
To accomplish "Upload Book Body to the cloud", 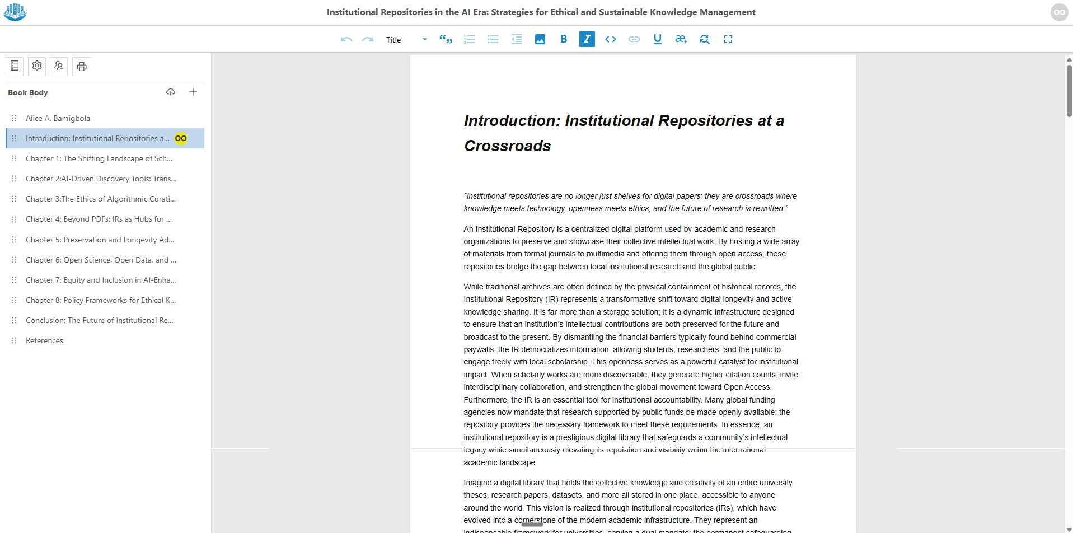I will pyautogui.click(x=171, y=92).
